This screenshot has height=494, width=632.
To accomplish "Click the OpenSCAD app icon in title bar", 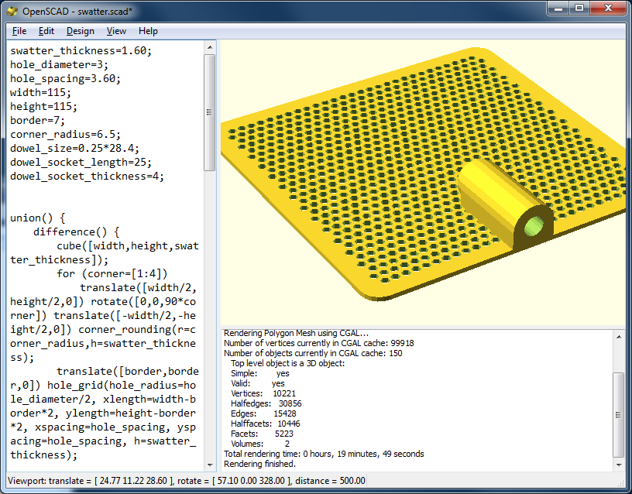I will pyautogui.click(x=12, y=11).
